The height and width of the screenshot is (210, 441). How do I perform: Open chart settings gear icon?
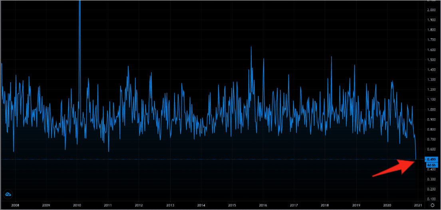pyautogui.click(x=433, y=206)
